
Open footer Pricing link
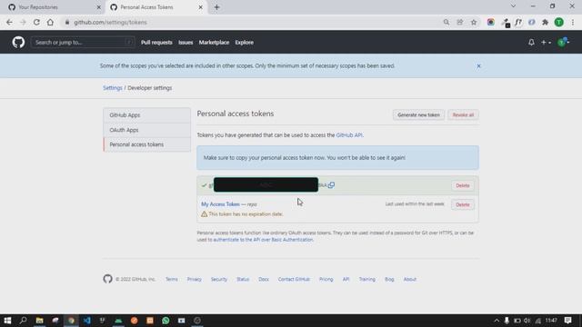(326, 279)
